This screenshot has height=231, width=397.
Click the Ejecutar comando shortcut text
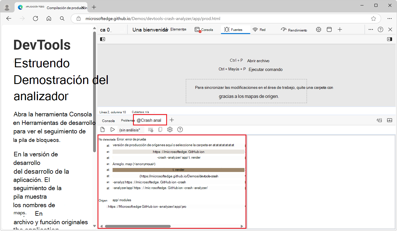(x=265, y=69)
